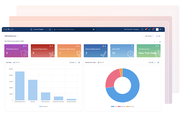
Task: Refresh the Sales By Item Type chart
Action: [x=158, y=62]
